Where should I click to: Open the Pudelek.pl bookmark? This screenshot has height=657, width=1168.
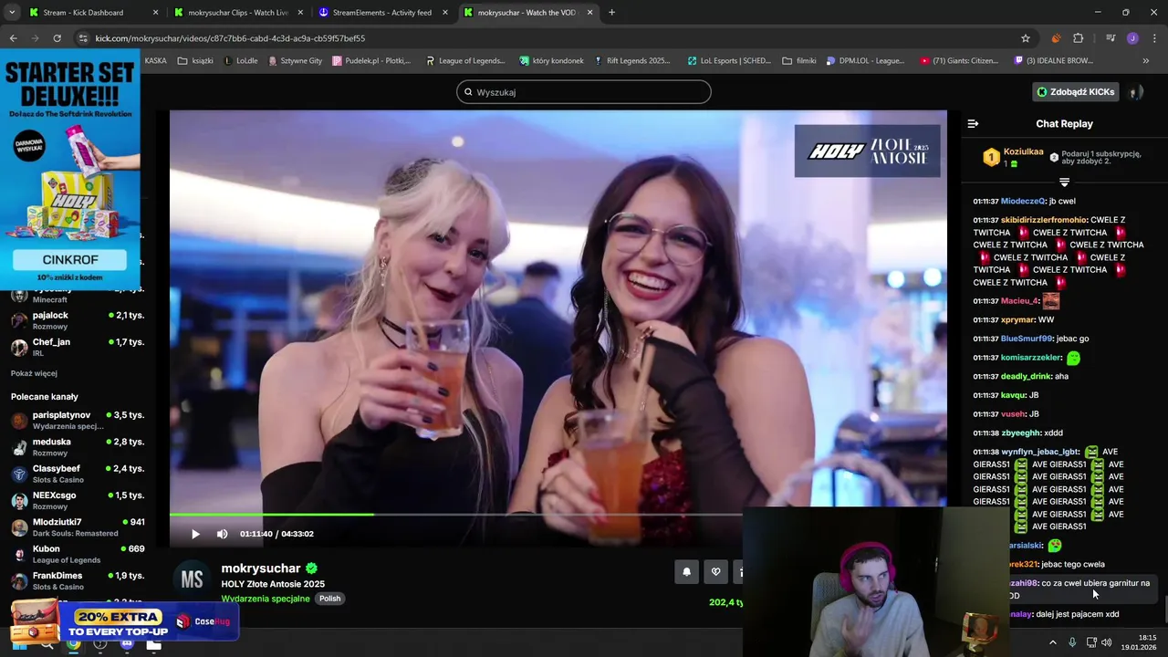click(x=371, y=61)
